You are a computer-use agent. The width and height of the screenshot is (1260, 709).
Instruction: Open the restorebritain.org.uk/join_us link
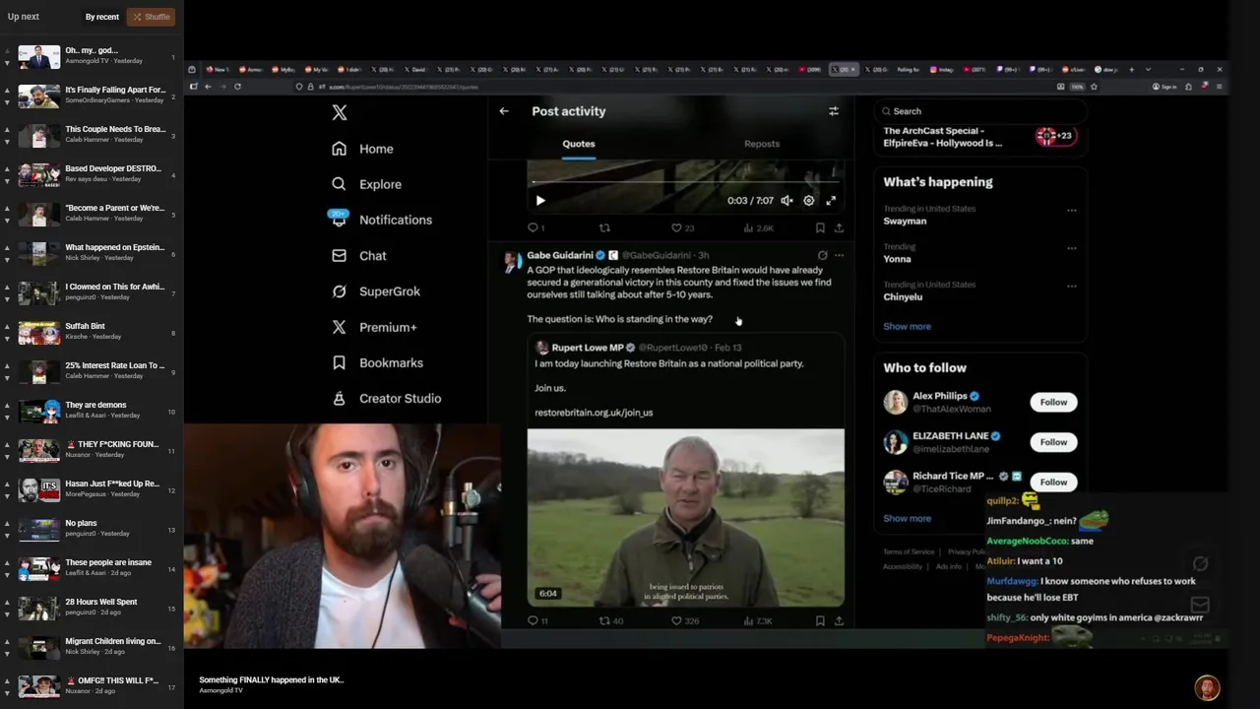(x=594, y=413)
